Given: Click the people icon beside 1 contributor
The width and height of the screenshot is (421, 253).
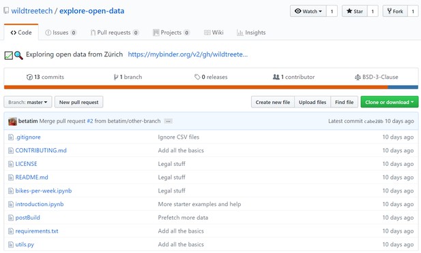Looking at the screenshot, I should coord(276,77).
